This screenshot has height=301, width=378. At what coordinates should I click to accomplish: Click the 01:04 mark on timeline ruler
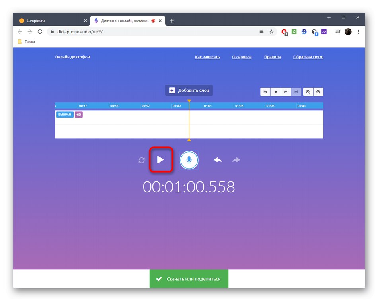point(301,106)
